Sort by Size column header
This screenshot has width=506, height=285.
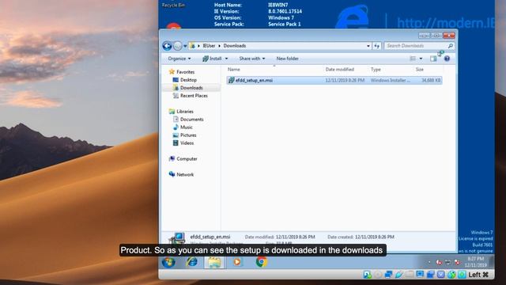point(420,70)
